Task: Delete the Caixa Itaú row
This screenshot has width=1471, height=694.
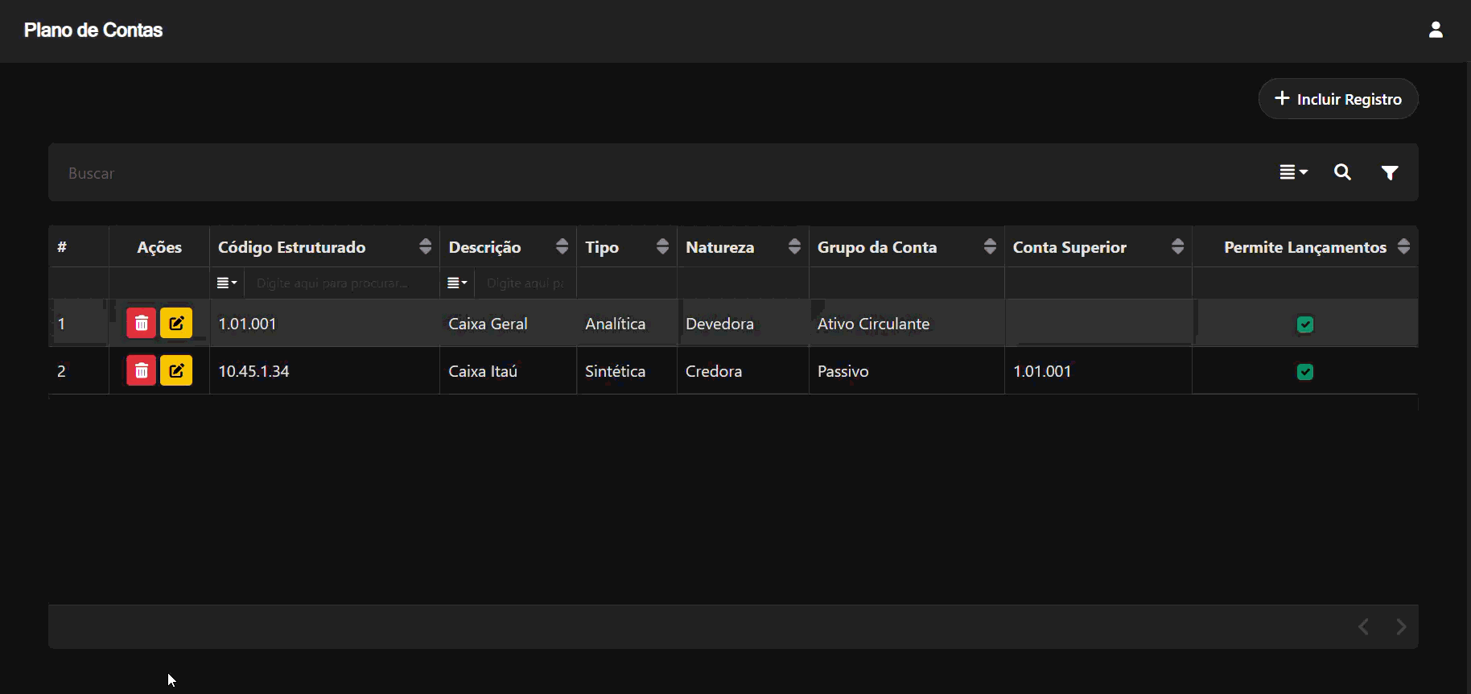Action: click(x=141, y=371)
